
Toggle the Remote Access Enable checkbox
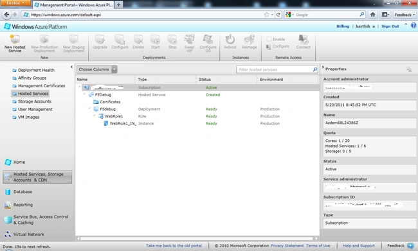point(269,39)
